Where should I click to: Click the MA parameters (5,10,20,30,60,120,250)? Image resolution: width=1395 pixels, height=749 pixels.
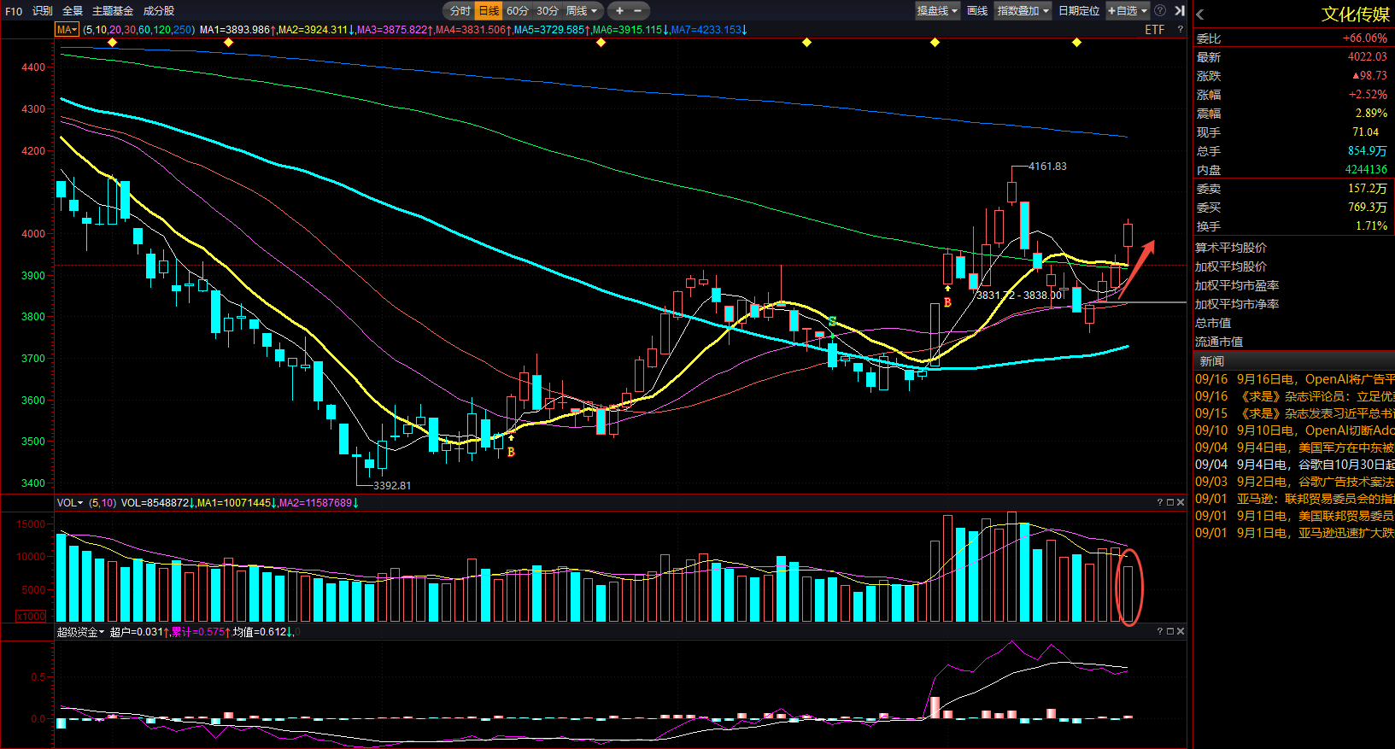pyautogui.click(x=139, y=30)
